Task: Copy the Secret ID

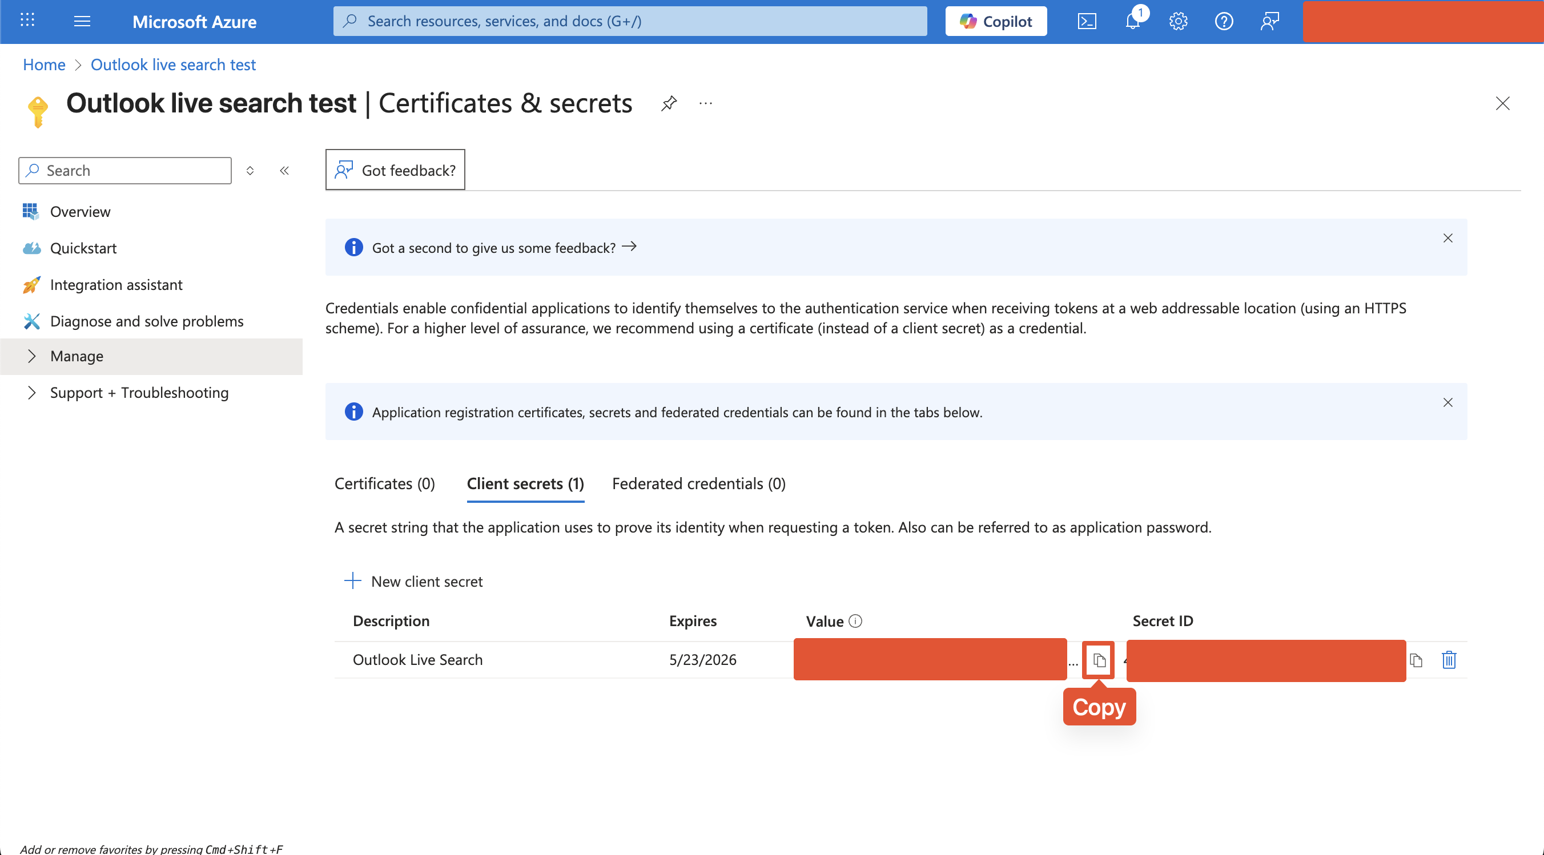Action: click(1416, 660)
